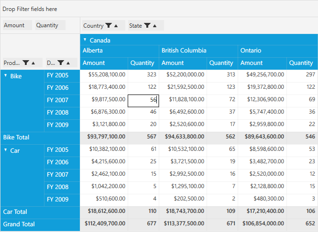Toggle the Country field sort arrow
The image size is (318, 232).
tap(116, 26)
